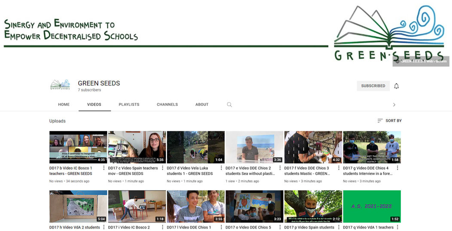Open options menu for DD17 h Video VdA 2
This screenshot has width=452, height=231.
pyautogui.click(x=104, y=227)
